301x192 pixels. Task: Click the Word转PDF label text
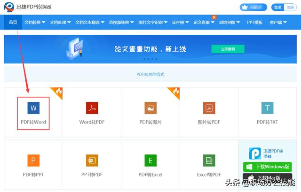[92, 122]
